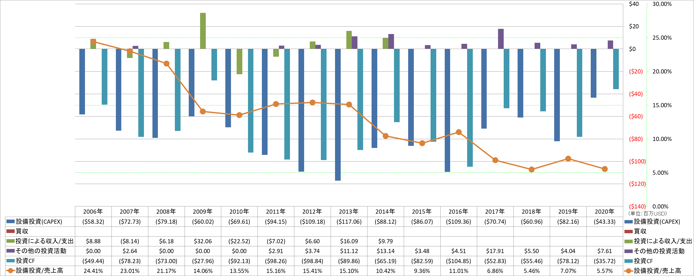
Task: Select 設備投資/売上高 label in right legend
Action: point(657,271)
